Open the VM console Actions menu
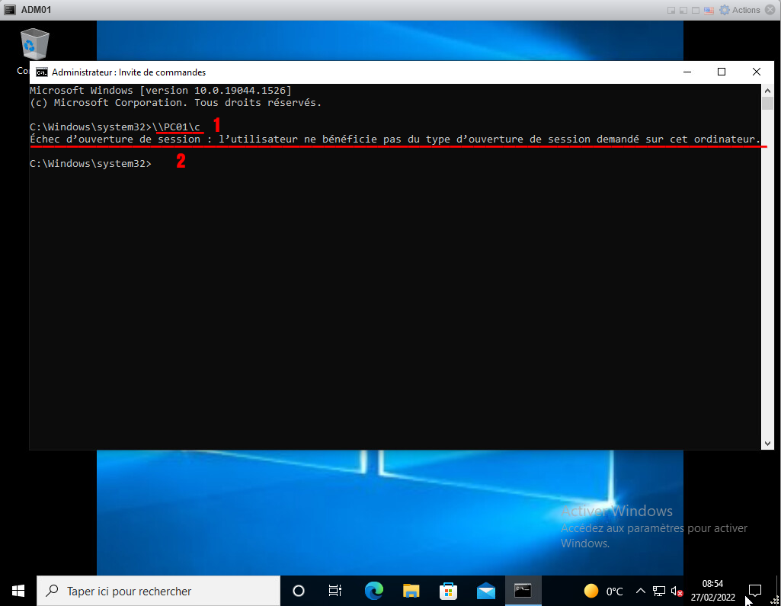The image size is (781, 606). [740, 10]
